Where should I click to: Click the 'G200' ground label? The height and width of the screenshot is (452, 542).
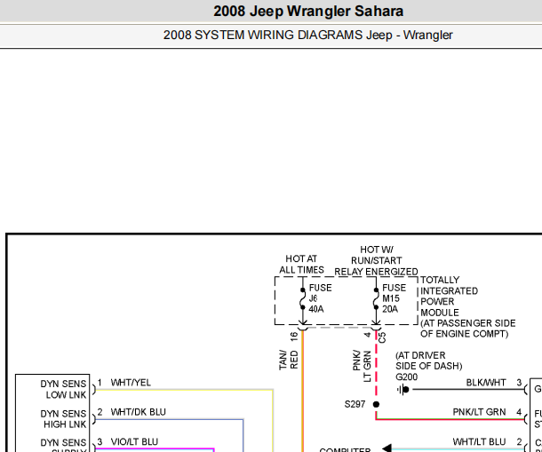[407, 377]
